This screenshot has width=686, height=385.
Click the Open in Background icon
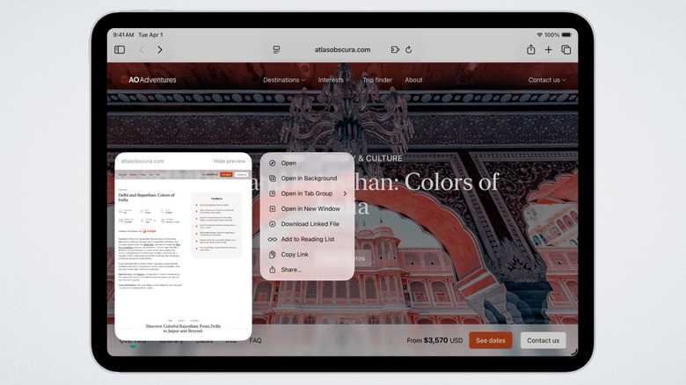(272, 178)
